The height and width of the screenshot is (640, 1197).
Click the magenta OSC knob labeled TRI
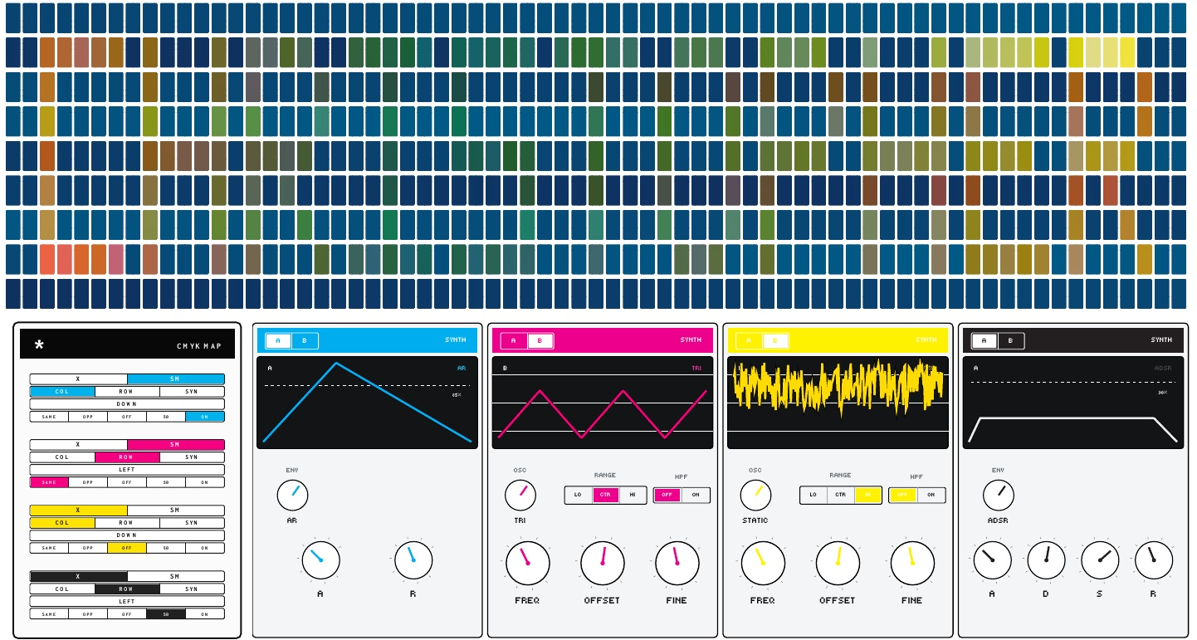coord(520,496)
